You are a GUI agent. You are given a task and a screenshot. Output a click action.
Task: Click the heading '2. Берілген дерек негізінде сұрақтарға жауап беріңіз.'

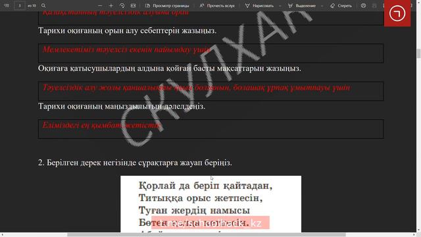click(135, 163)
